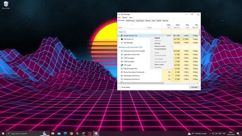Screen dimensions: 242x136
Task: Open the Task Manager taskbar icon
Action: coord(96,133)
